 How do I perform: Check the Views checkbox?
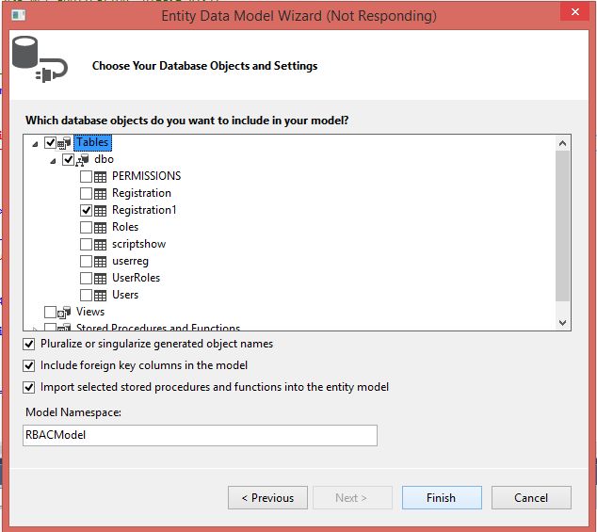[50, 313]
